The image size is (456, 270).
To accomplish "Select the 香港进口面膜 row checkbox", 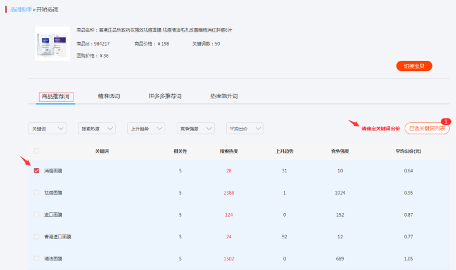I will [37, 236].
